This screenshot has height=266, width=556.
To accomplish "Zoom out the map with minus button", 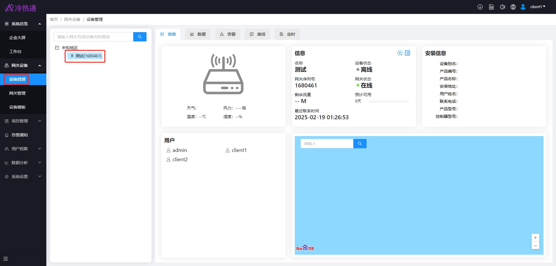I will 535,245.
